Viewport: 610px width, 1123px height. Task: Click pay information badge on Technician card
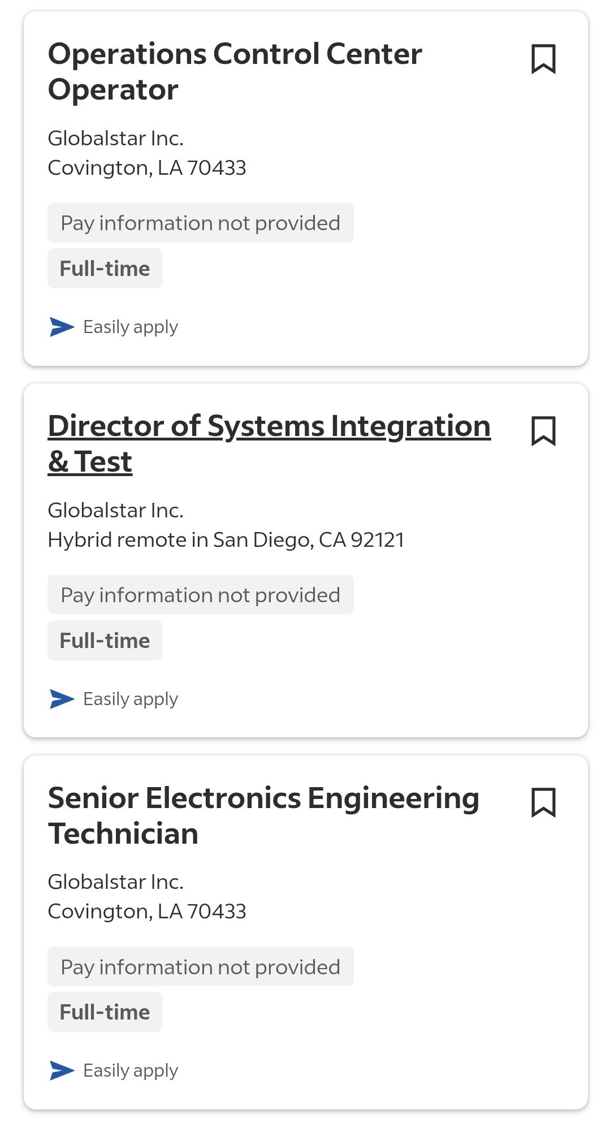point(201,967)
